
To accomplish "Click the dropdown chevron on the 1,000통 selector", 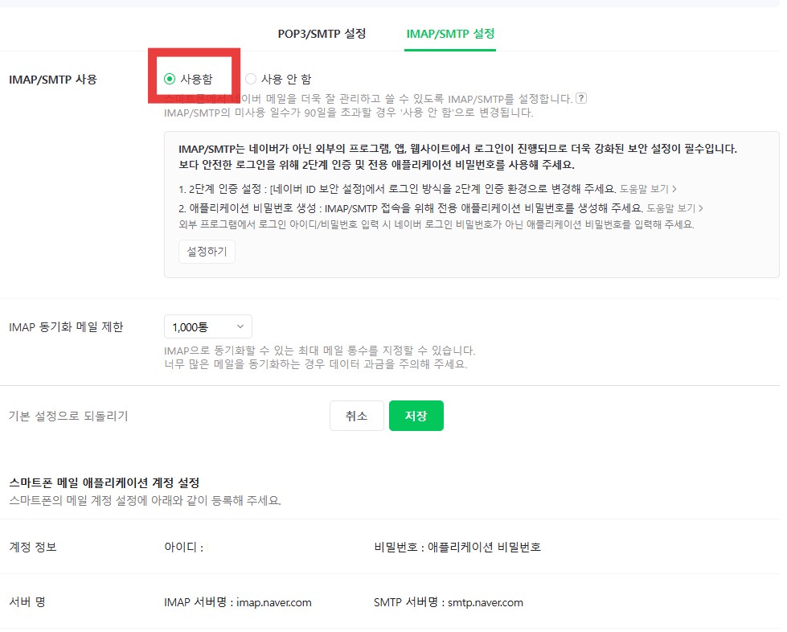I will click(242, 326).
